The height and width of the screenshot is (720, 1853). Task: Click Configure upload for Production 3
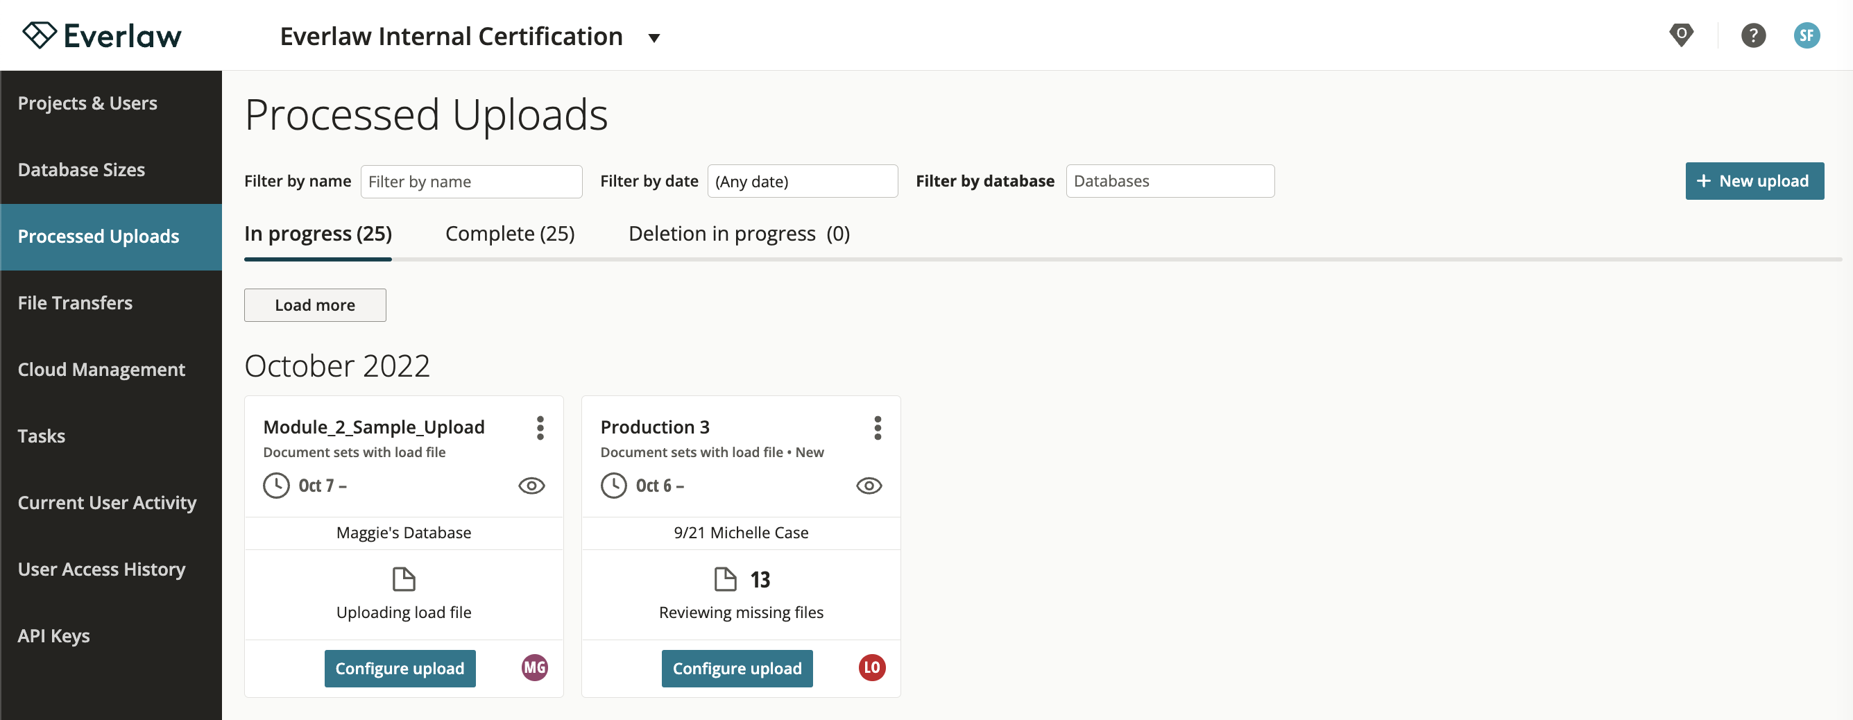click(737, 668)
